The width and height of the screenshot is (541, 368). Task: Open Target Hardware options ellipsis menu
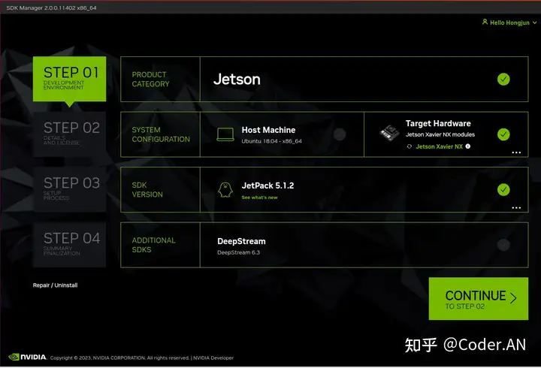516,152
